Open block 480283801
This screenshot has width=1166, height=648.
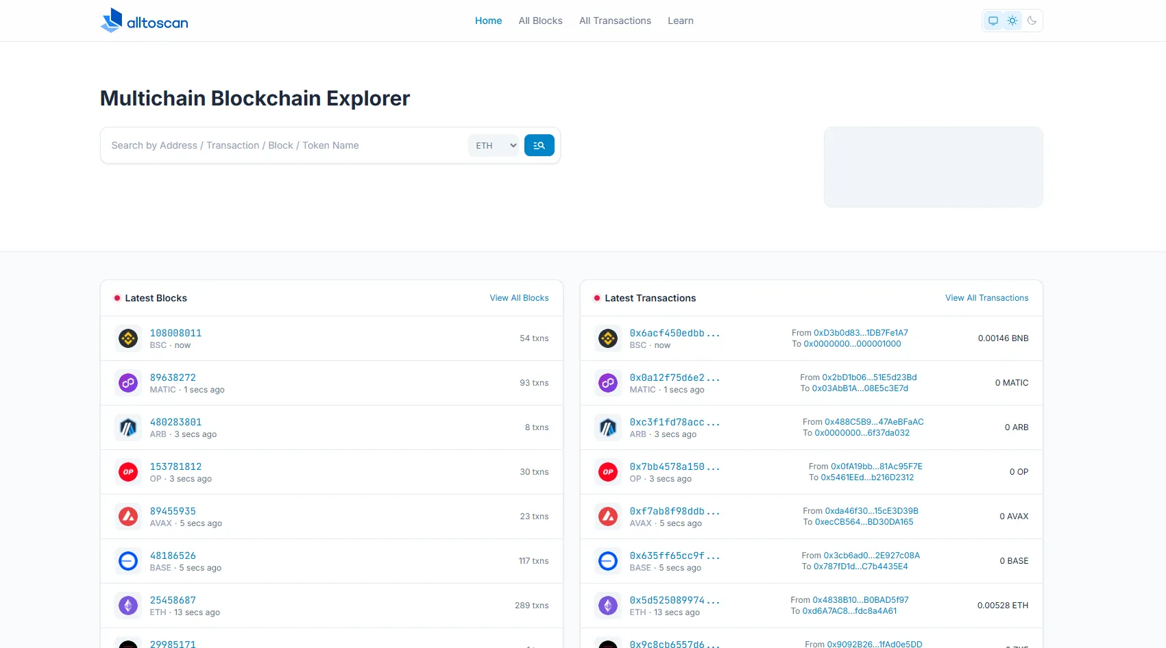tap(175, 422)
